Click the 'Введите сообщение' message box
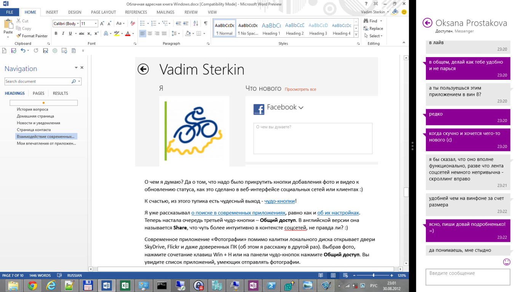This screenshot has width=520, height=292. pos(468,277)
